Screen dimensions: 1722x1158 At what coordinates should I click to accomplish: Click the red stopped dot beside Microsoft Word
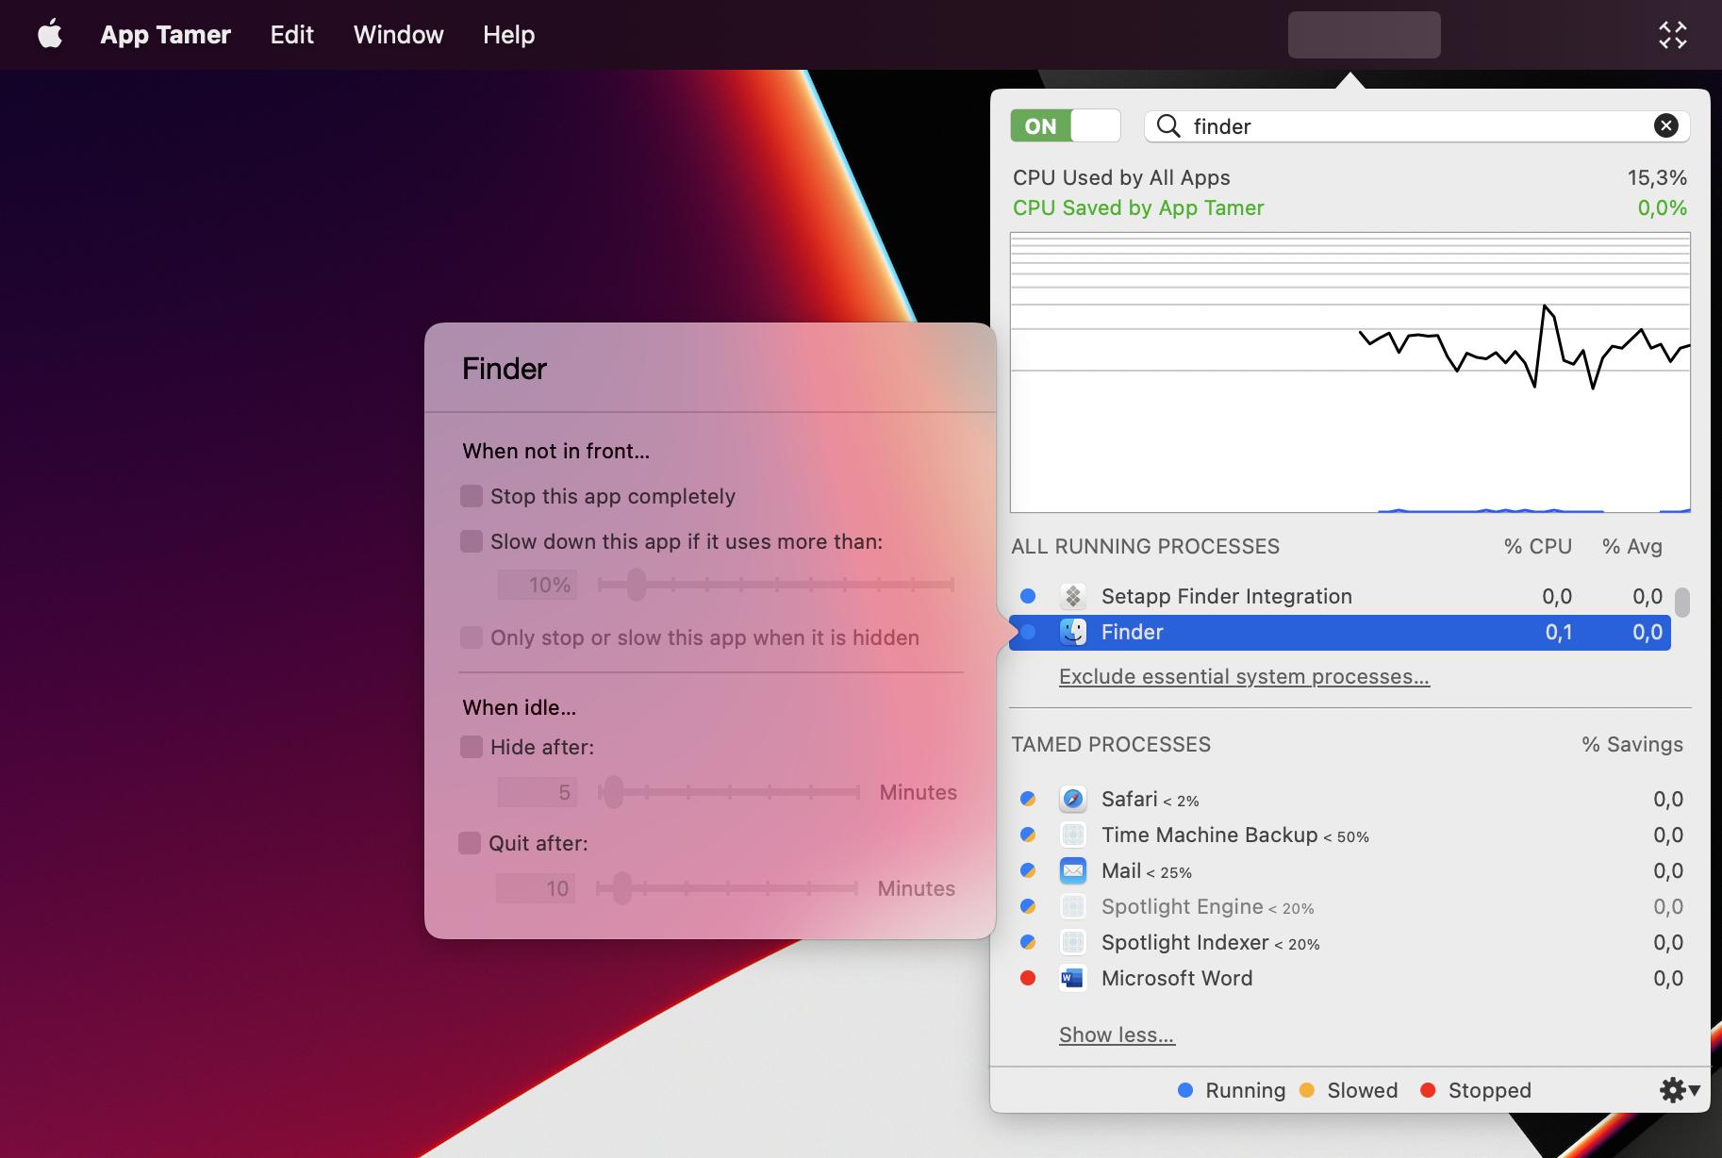click(1028, 978)
